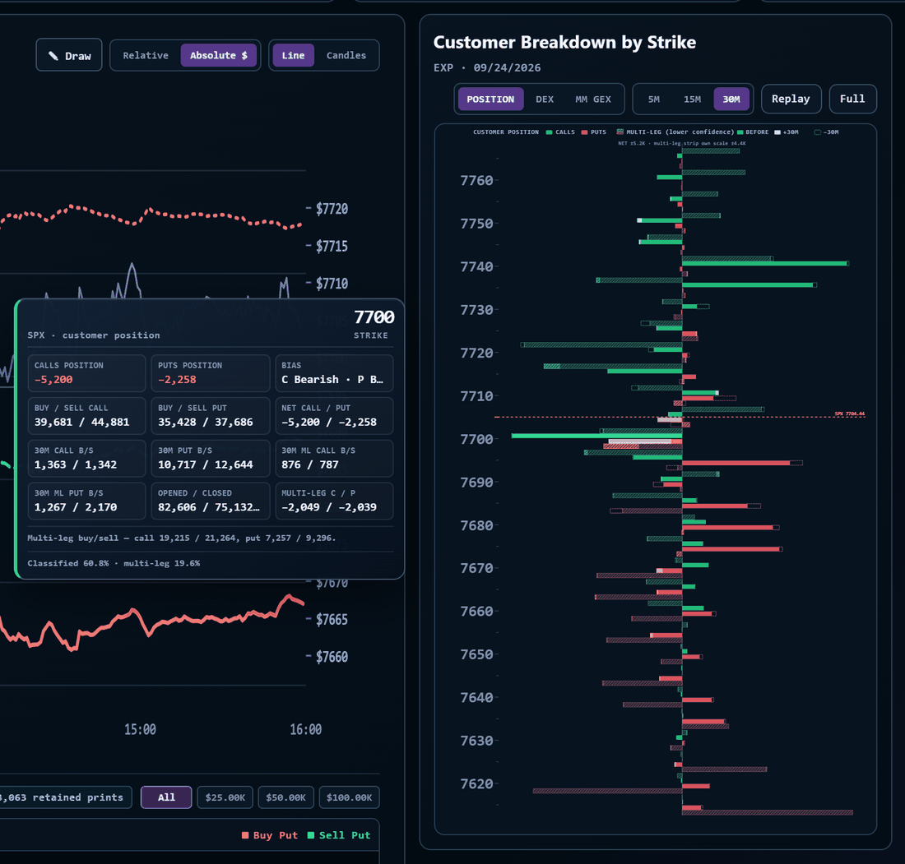Click the 7620 strike label on the axis

[476, 783]
